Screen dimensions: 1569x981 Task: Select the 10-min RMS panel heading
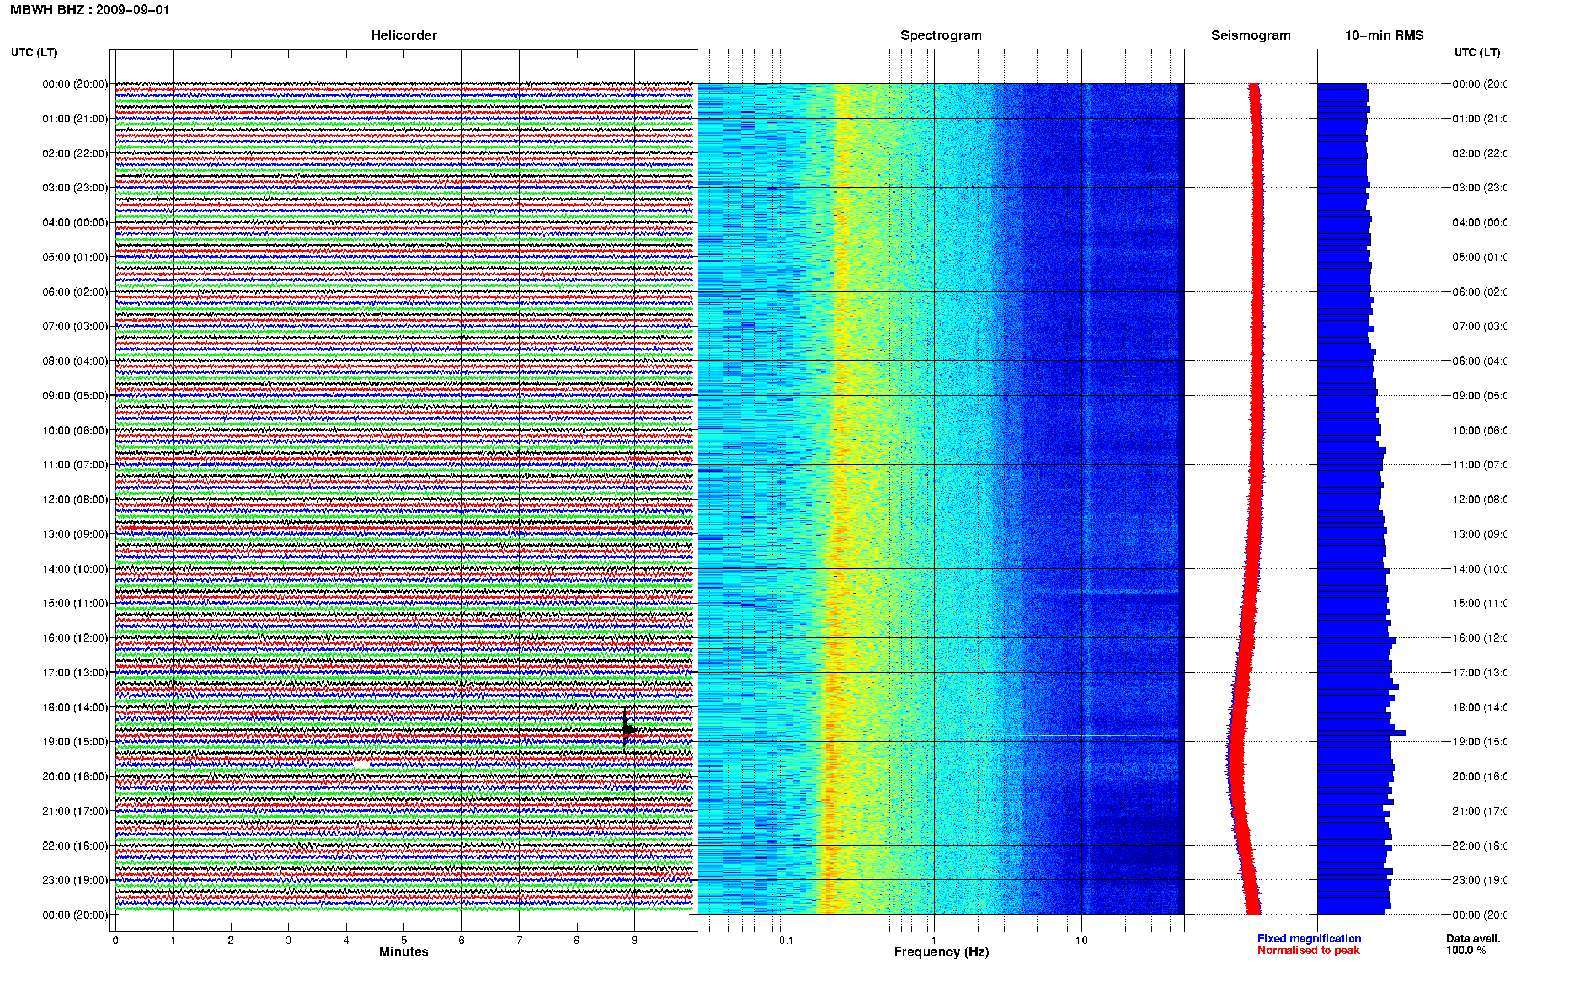[1384, 35]
